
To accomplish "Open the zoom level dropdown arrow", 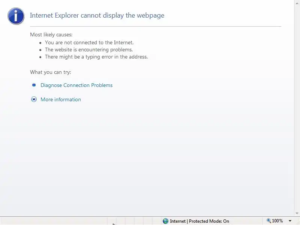I will [290, 221].
